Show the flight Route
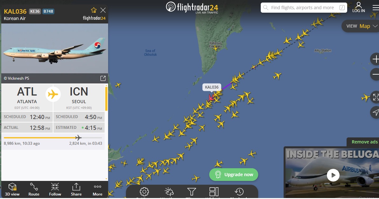The width and height of the screenshot is (379, 199). (x=34, y=189)
